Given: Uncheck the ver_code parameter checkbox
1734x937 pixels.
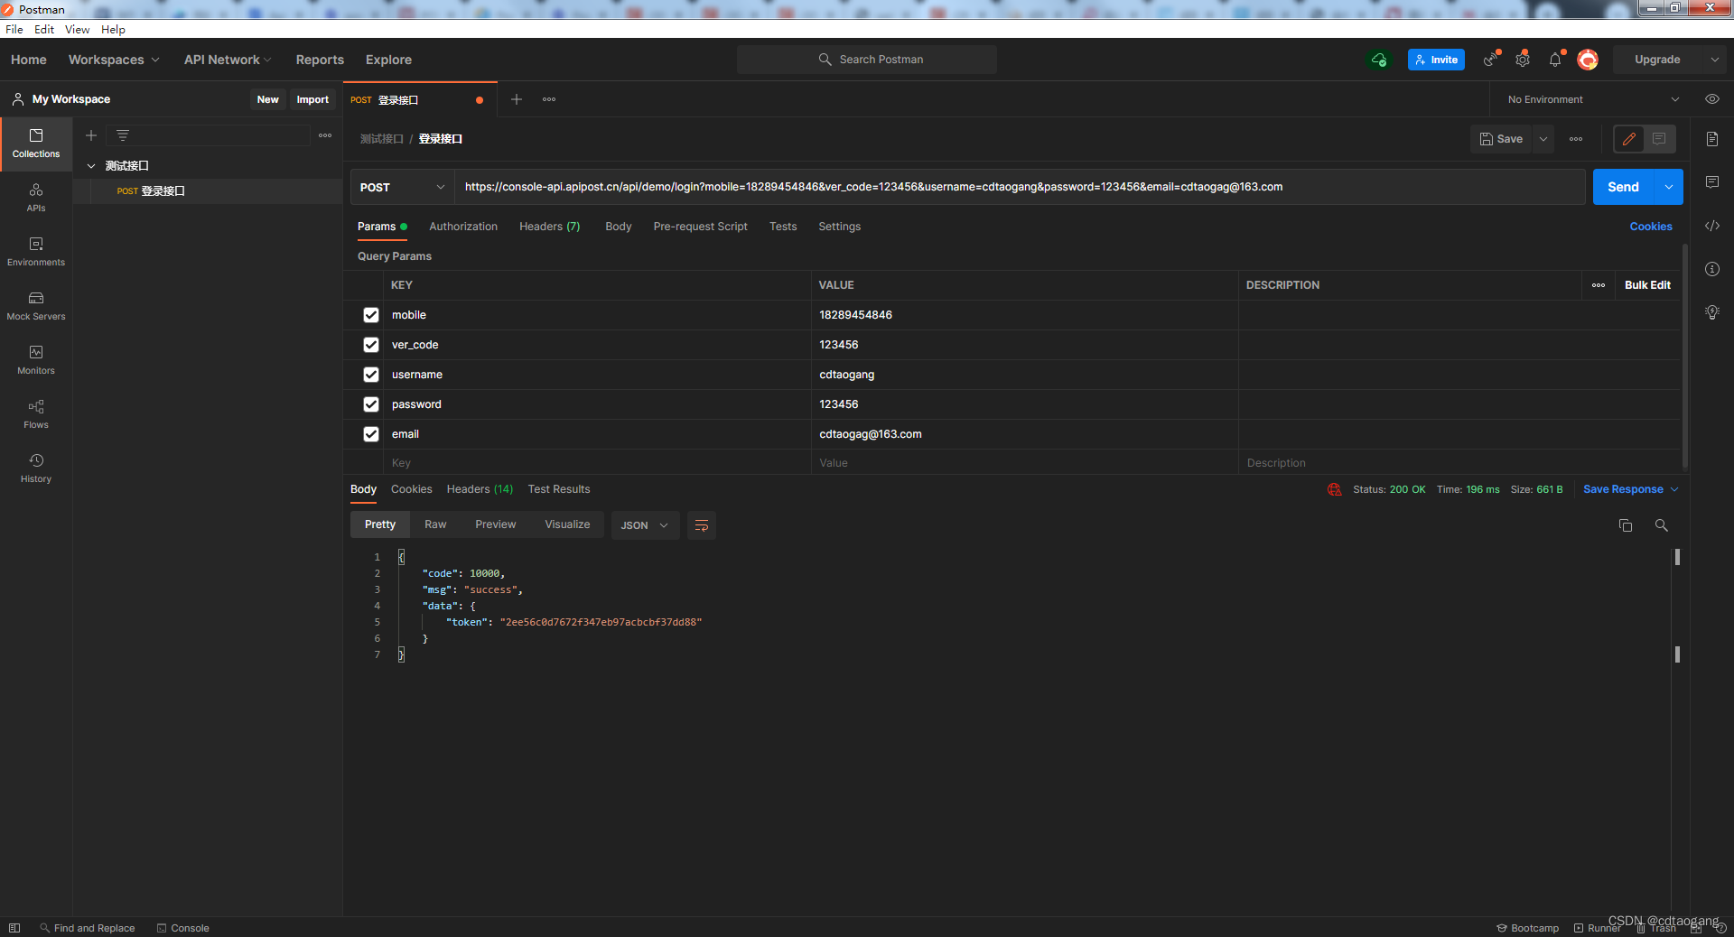Looking at the screenshot, I should (371, 345).
